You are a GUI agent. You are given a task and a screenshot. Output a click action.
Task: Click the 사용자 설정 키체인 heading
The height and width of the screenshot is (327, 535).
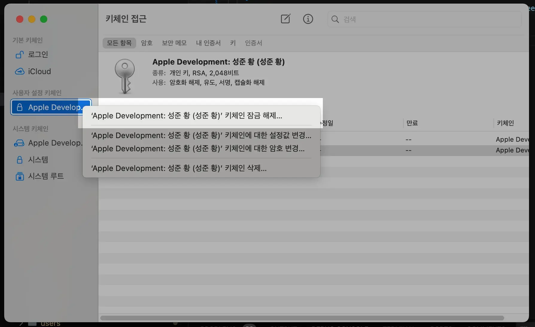click(x=37, y=93)
